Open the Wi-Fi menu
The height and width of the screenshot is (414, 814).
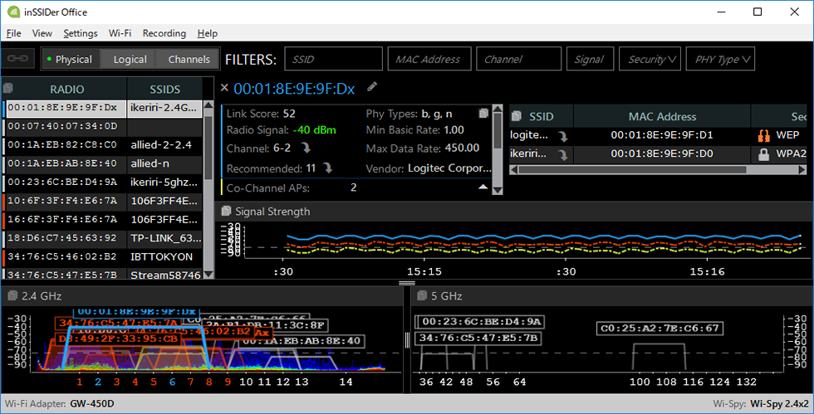(120, 33)
